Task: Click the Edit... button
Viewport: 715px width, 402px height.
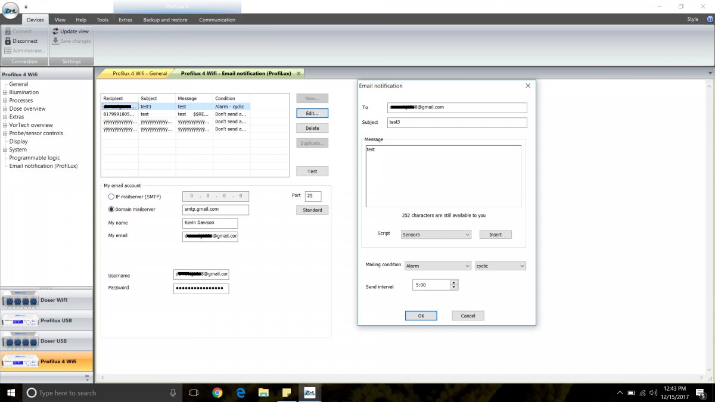Action: [312, 113]
